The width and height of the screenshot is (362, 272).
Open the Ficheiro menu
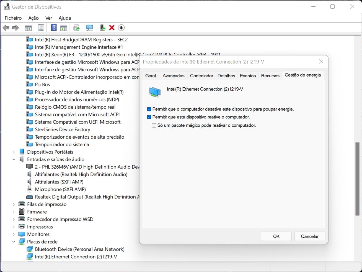(x=13, y=18)
